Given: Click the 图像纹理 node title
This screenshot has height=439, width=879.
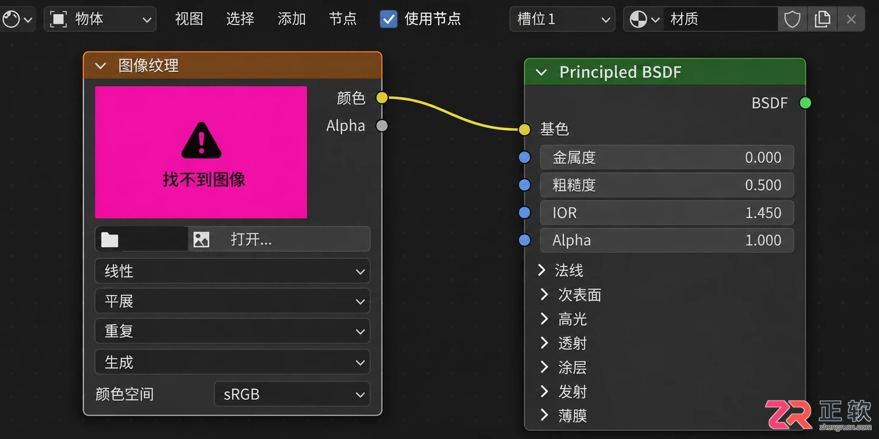Looking at the screenshot, I should tap(148, 66).
